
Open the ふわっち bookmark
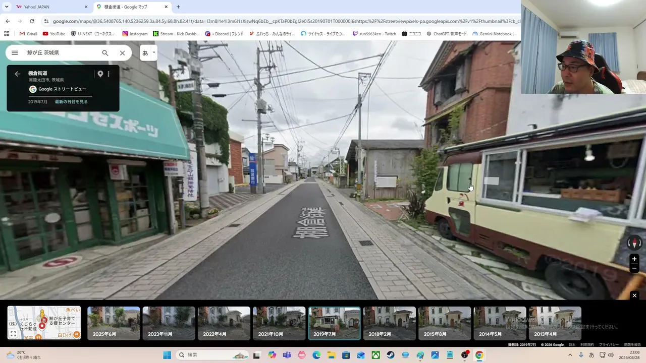[272, 34]
